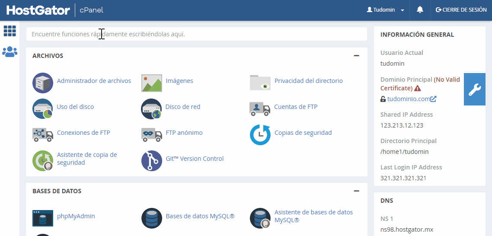Click the Conexiones de FTP truck icon
Screen dimensions: 492x236
tap(43, 134)
